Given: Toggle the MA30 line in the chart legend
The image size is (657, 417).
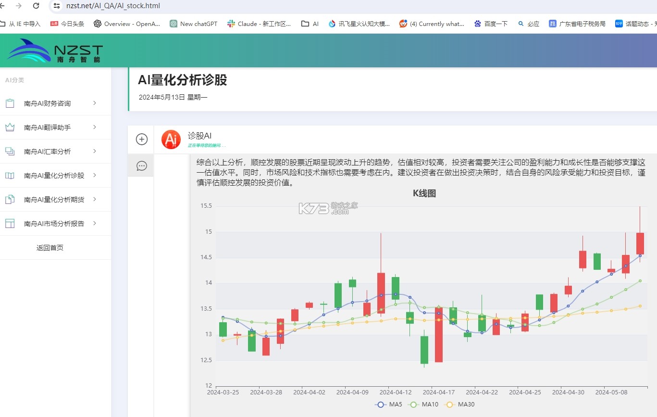Looking at the screenshot, I should 459,404.
